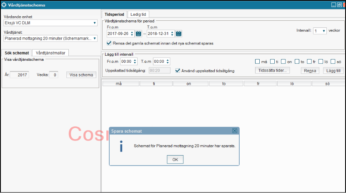Screen dimensions: 346x193
Task: Switch to the Ledig tid tab
Action: pos(138,14)
